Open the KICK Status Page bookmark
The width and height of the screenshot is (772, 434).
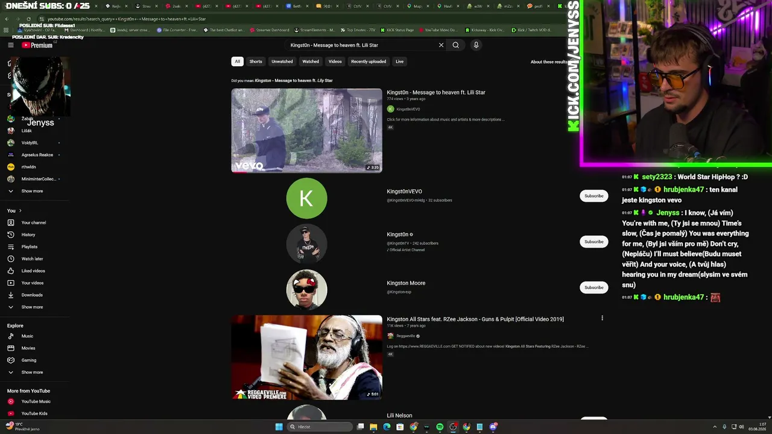[x=397, y=30]
